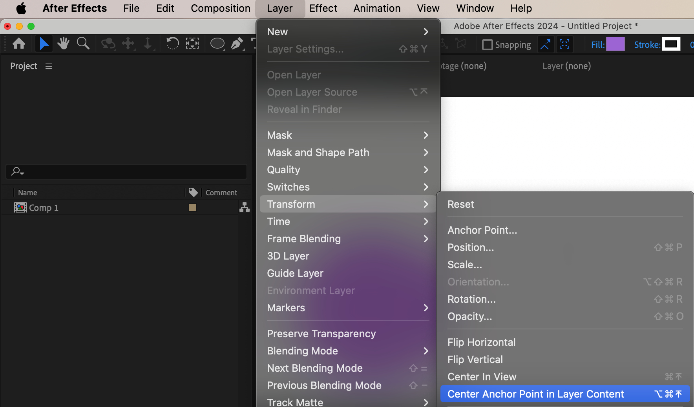The height and width of the screenshot is (407, 694).
Task: Select the Hand tool
Action: click(x=63, y=43)
